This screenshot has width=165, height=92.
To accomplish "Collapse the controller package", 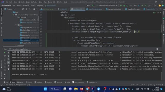I will [x=16, y=17].
